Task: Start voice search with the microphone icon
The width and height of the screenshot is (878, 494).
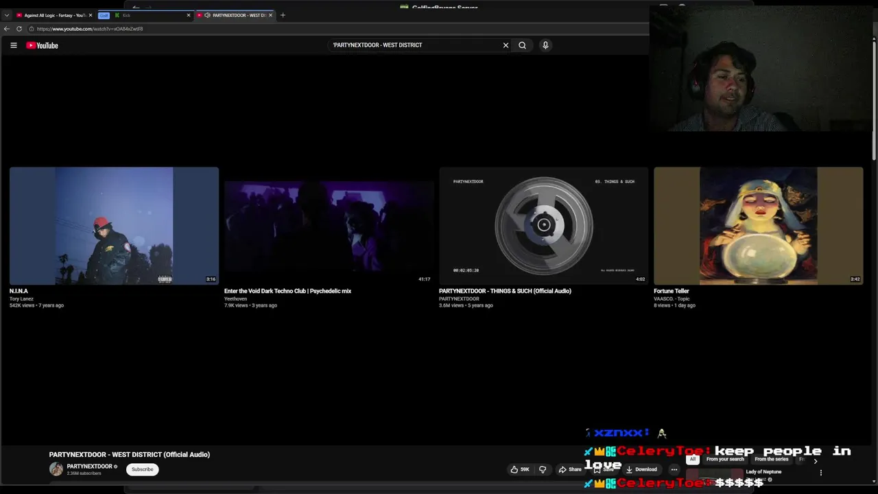Action: coord(545,45)
